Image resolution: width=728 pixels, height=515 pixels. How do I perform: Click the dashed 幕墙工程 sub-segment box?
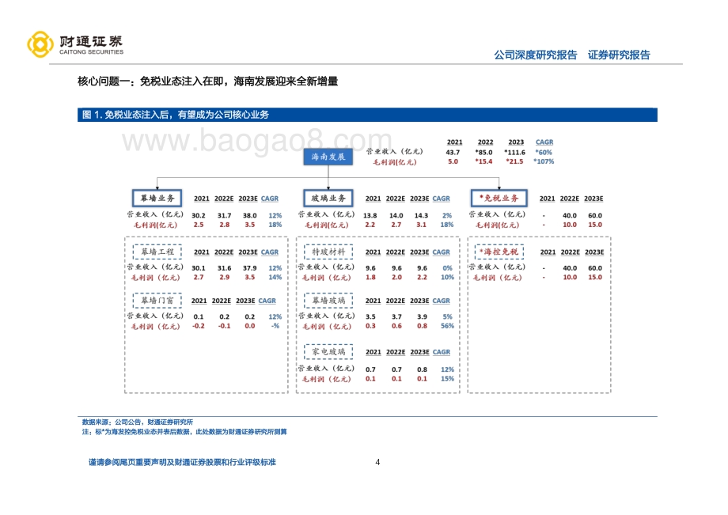pos(157,252)
